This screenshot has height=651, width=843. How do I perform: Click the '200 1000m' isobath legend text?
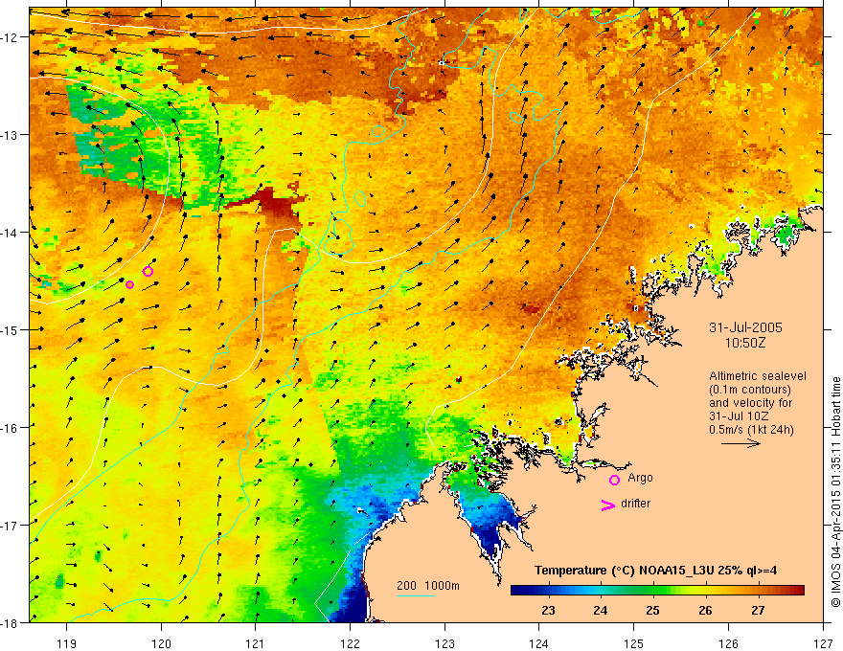pyautogui.click(x=428, y=586)
